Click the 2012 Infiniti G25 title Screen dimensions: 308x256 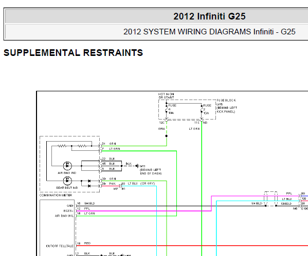point(209,16)
